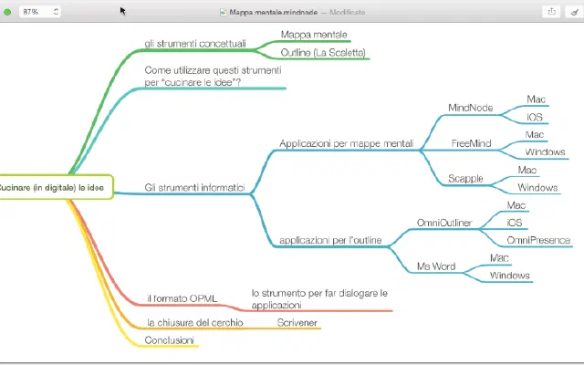This screenshot has height=365, width=584.
Task: Click the 87% zoom field
Action: [x=40, y=12]
